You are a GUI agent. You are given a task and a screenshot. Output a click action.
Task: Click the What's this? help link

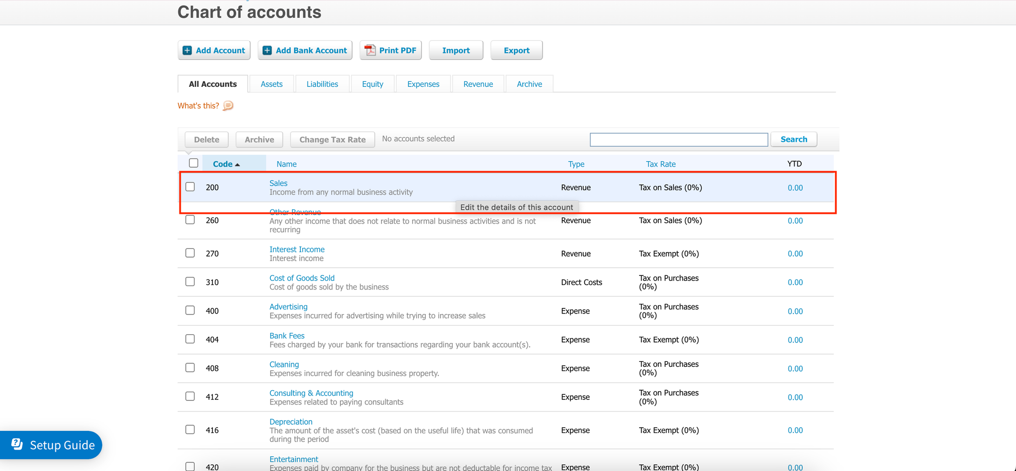pos(198,106)
